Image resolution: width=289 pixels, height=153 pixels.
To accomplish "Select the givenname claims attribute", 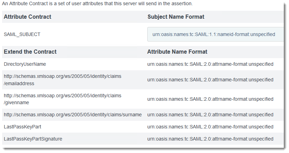I will pos(63,99).
